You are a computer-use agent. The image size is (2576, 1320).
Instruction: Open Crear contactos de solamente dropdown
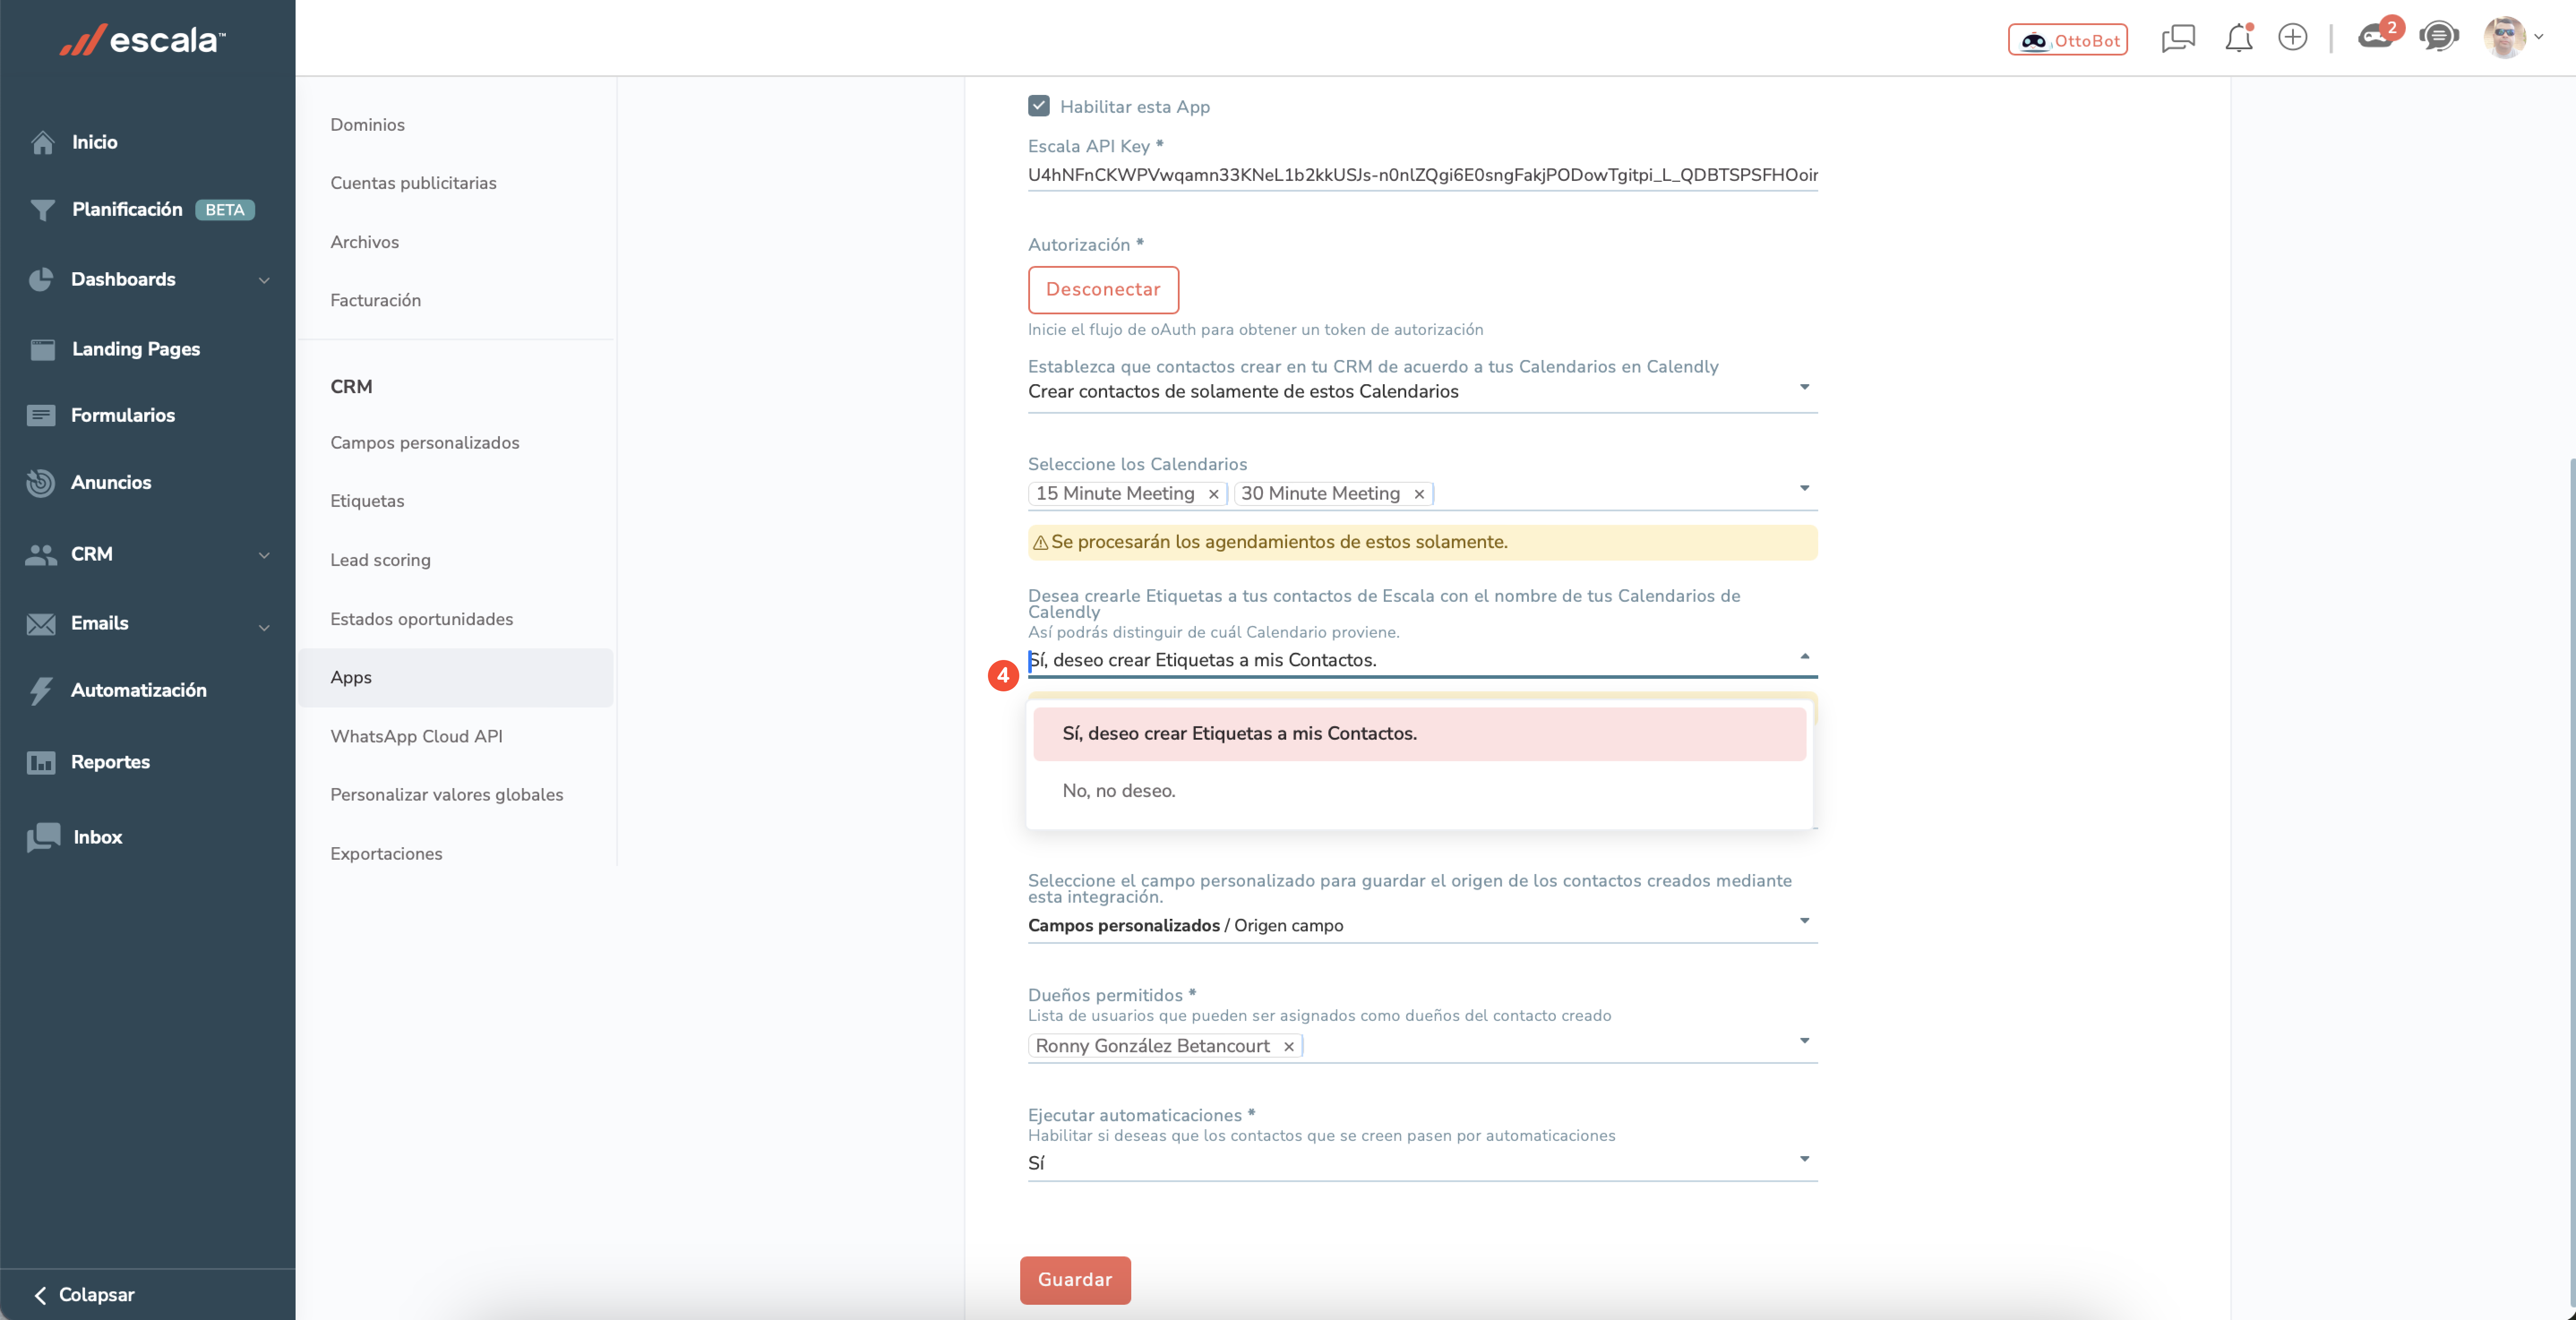(x=1422, y=392)
